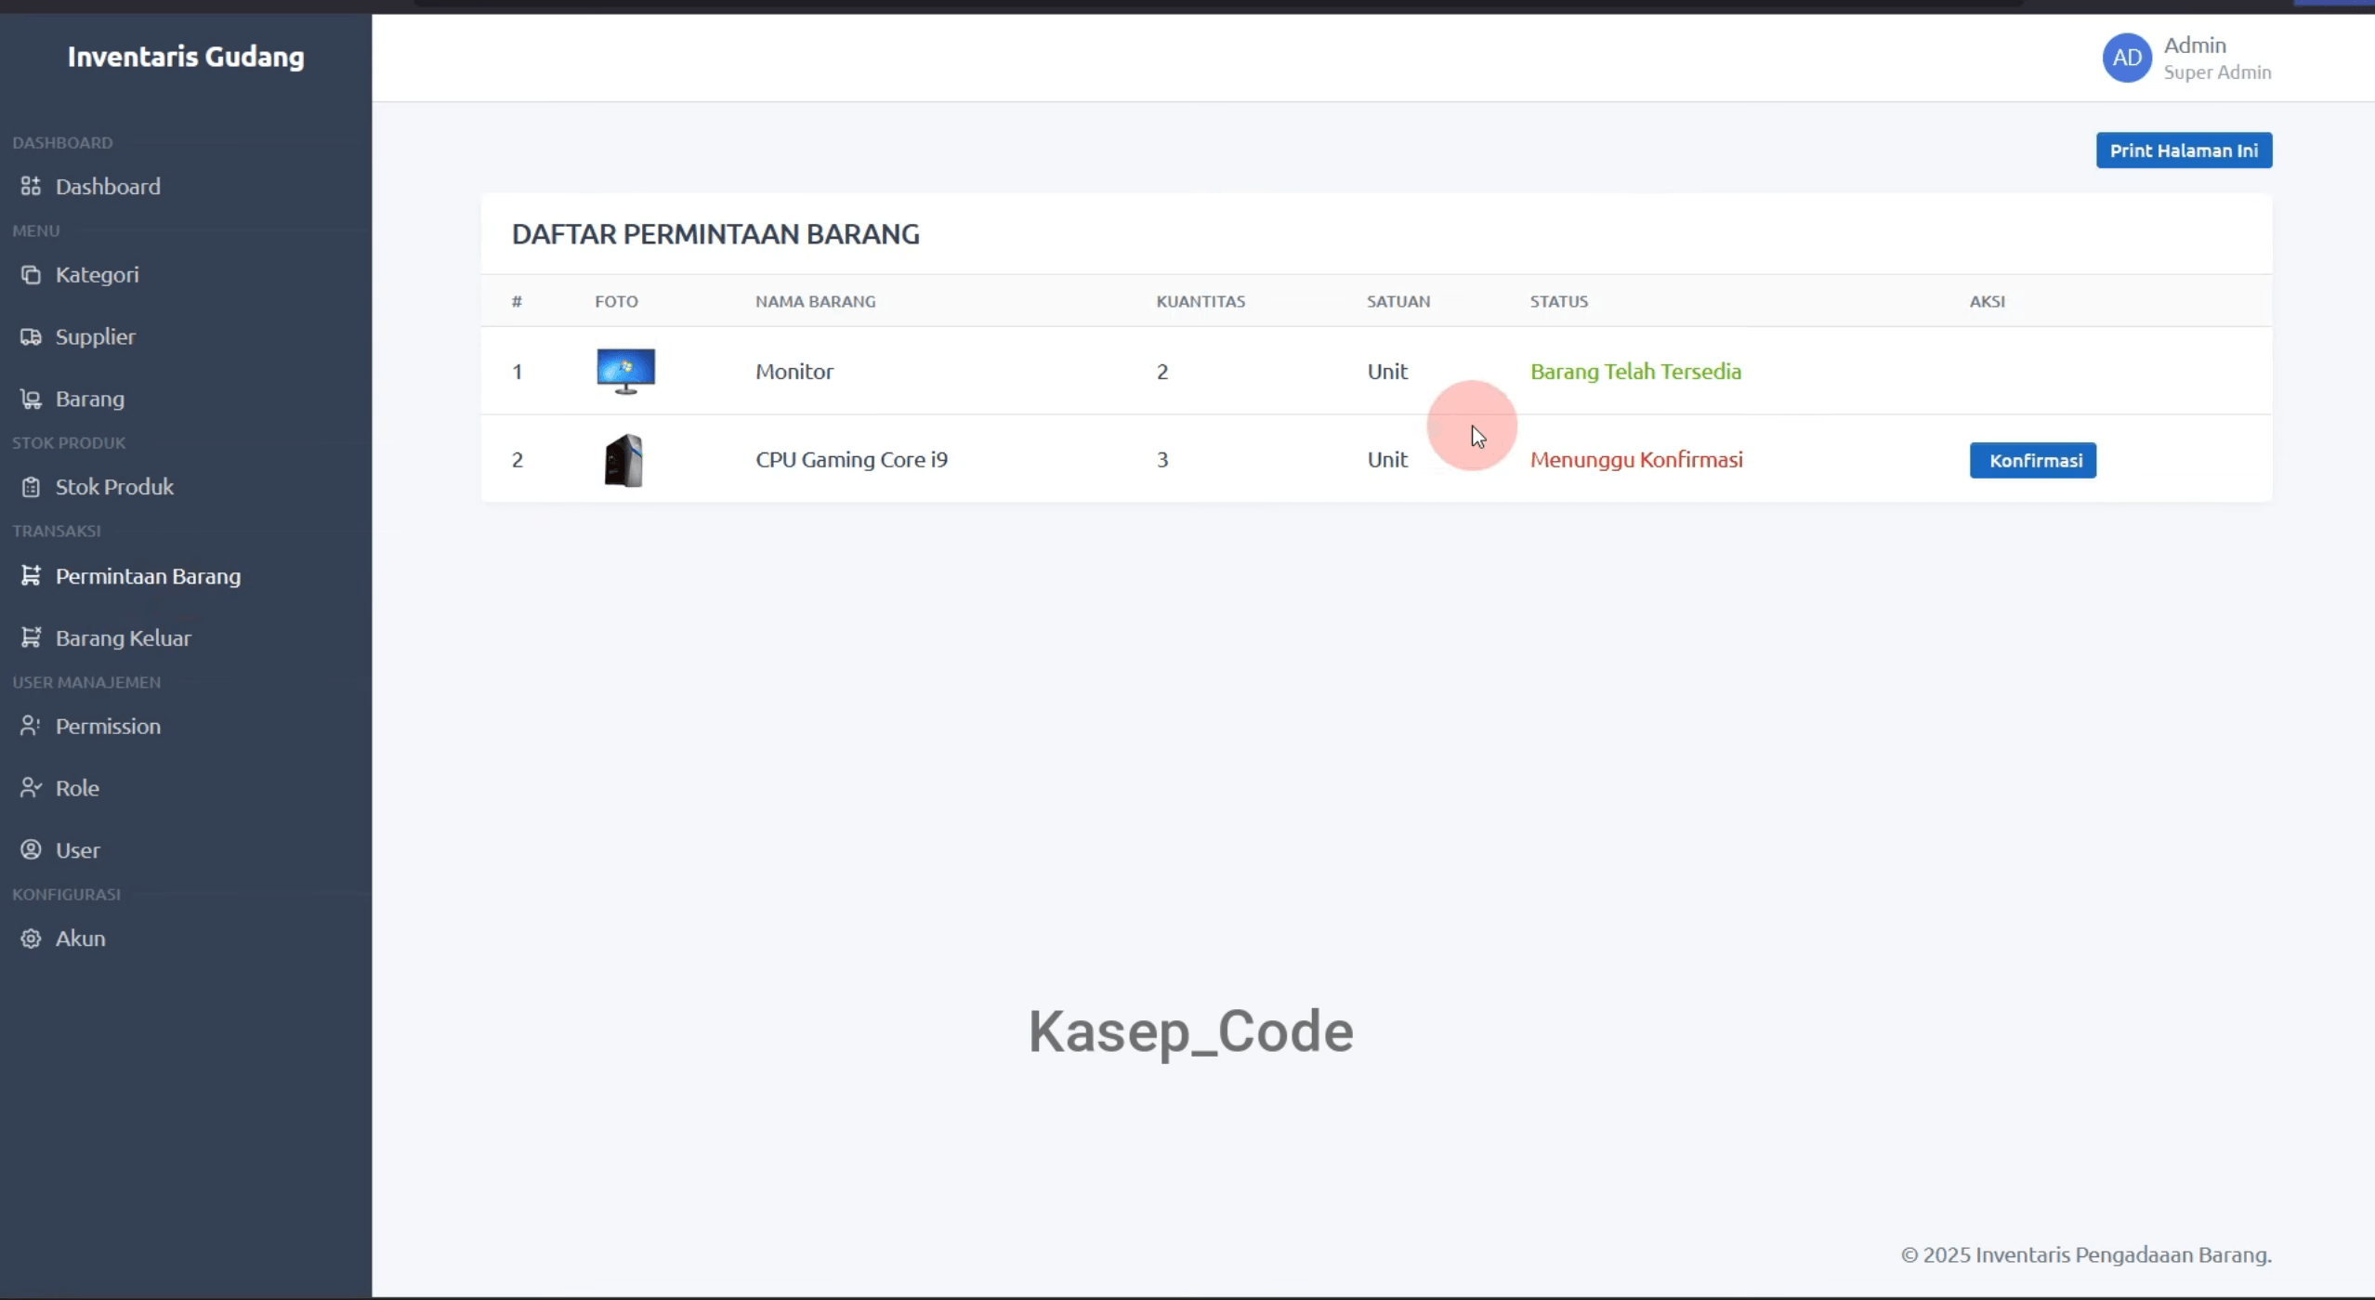
Task: Click the STATUS column header
Action: coord(1559,301)
